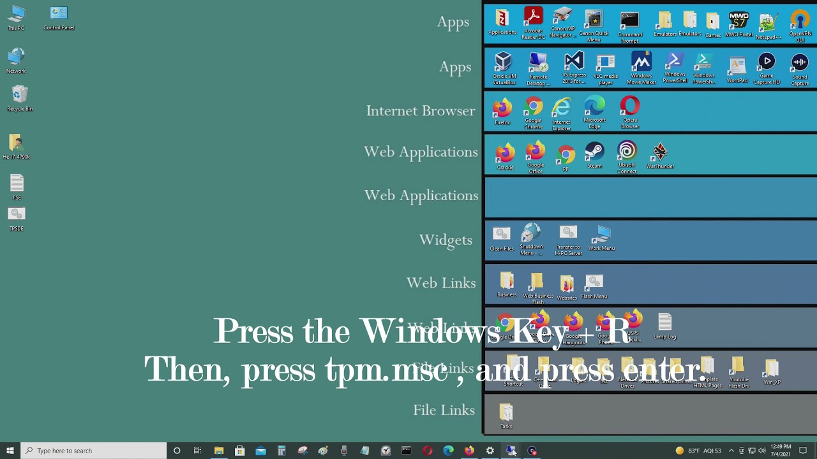Screen dimensions: 817x459
Task: Open Task View on taskbar
Action: (197, 451)
